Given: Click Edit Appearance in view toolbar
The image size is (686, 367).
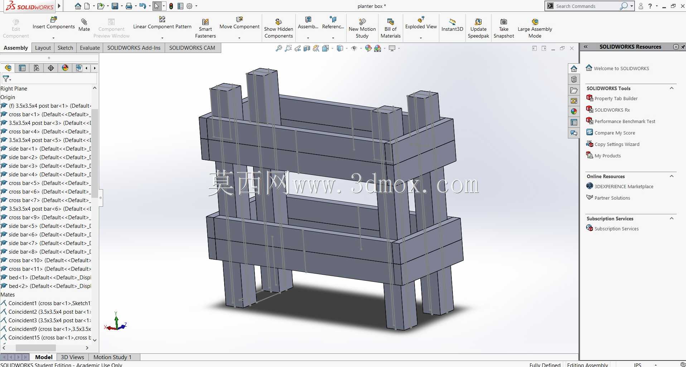Looking at the screenshot, I should pos(368,48).
